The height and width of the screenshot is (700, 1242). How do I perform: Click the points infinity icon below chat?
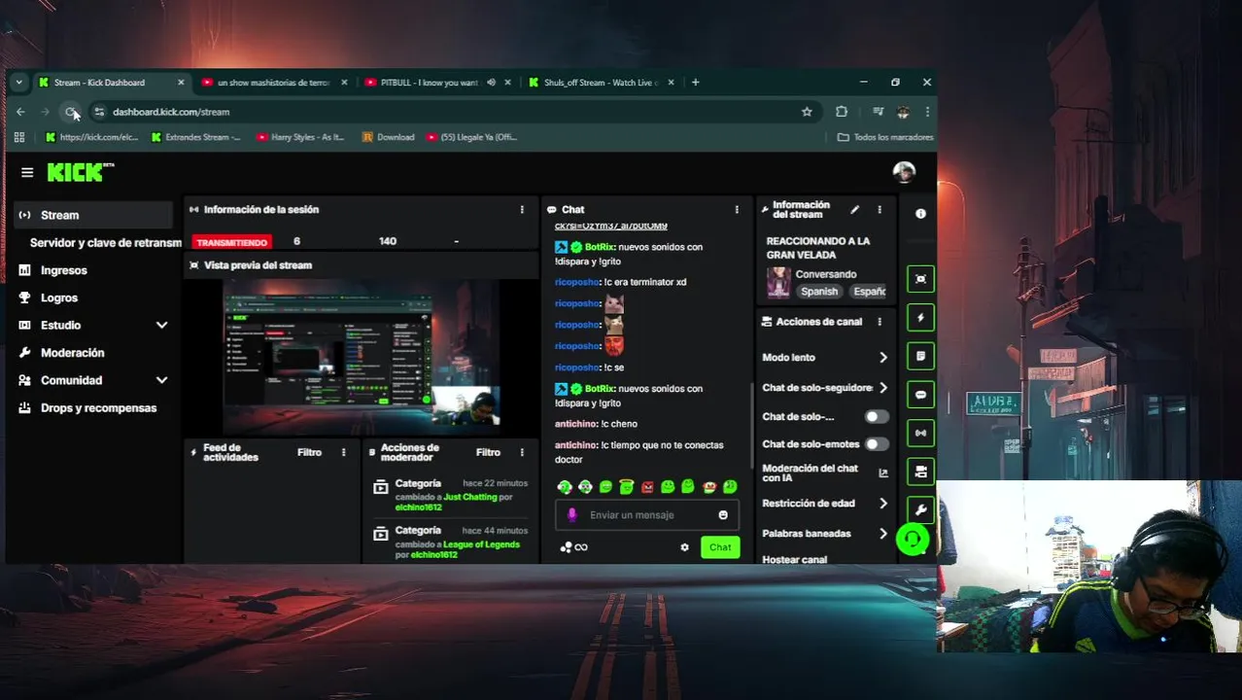click(x=574, y=547)
